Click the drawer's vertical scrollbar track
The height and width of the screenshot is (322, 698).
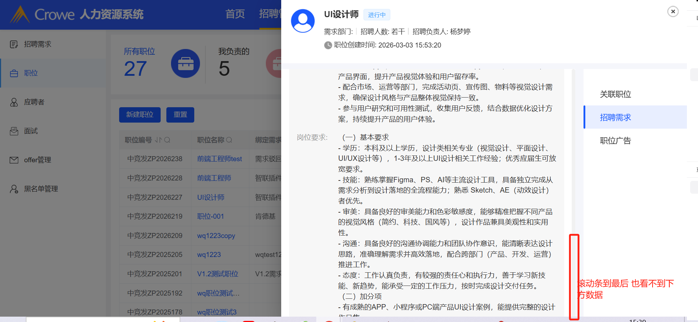click(x=574, y=179)
